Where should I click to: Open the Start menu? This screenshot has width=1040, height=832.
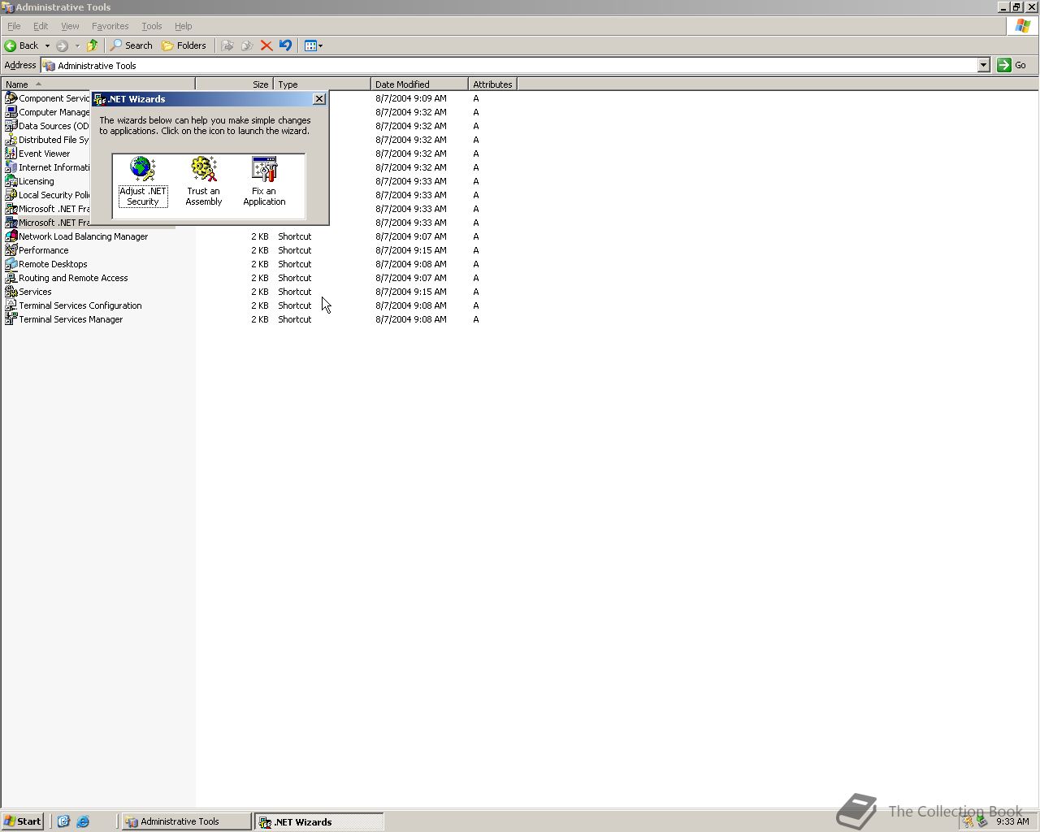point(23,821)
